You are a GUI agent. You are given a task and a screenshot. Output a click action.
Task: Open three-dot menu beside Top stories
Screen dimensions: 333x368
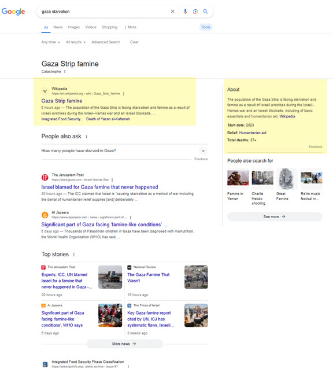(x=74, y=255)
